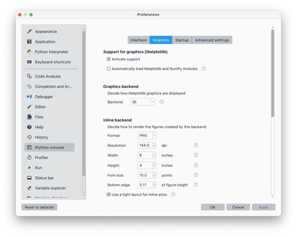The image size is (297, 237).
Task: Select the Variable explorer icon
Action: pos(29,188)
